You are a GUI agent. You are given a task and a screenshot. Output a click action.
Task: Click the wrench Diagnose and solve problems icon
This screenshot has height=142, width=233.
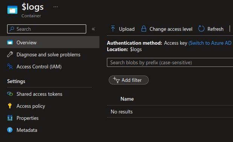coord(10,54)
